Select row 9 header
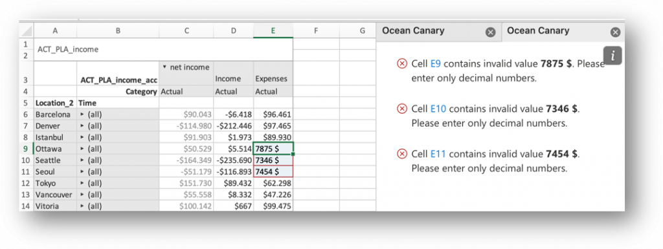 point(26,149)
